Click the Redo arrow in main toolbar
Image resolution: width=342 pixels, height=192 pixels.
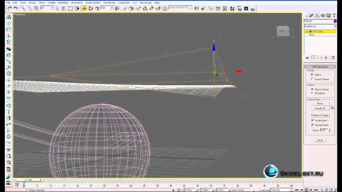point(16,9)
